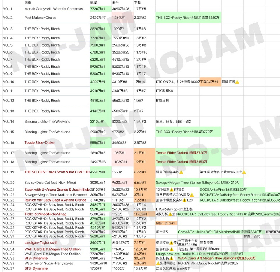The image size is (280, 272).
Task: Select the 第20周冠单的下载remix加成 note cell
Action: [x=223, y=172]
